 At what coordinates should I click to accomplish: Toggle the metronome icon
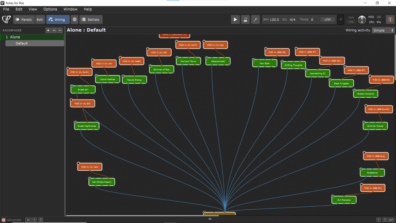point(246,19)
